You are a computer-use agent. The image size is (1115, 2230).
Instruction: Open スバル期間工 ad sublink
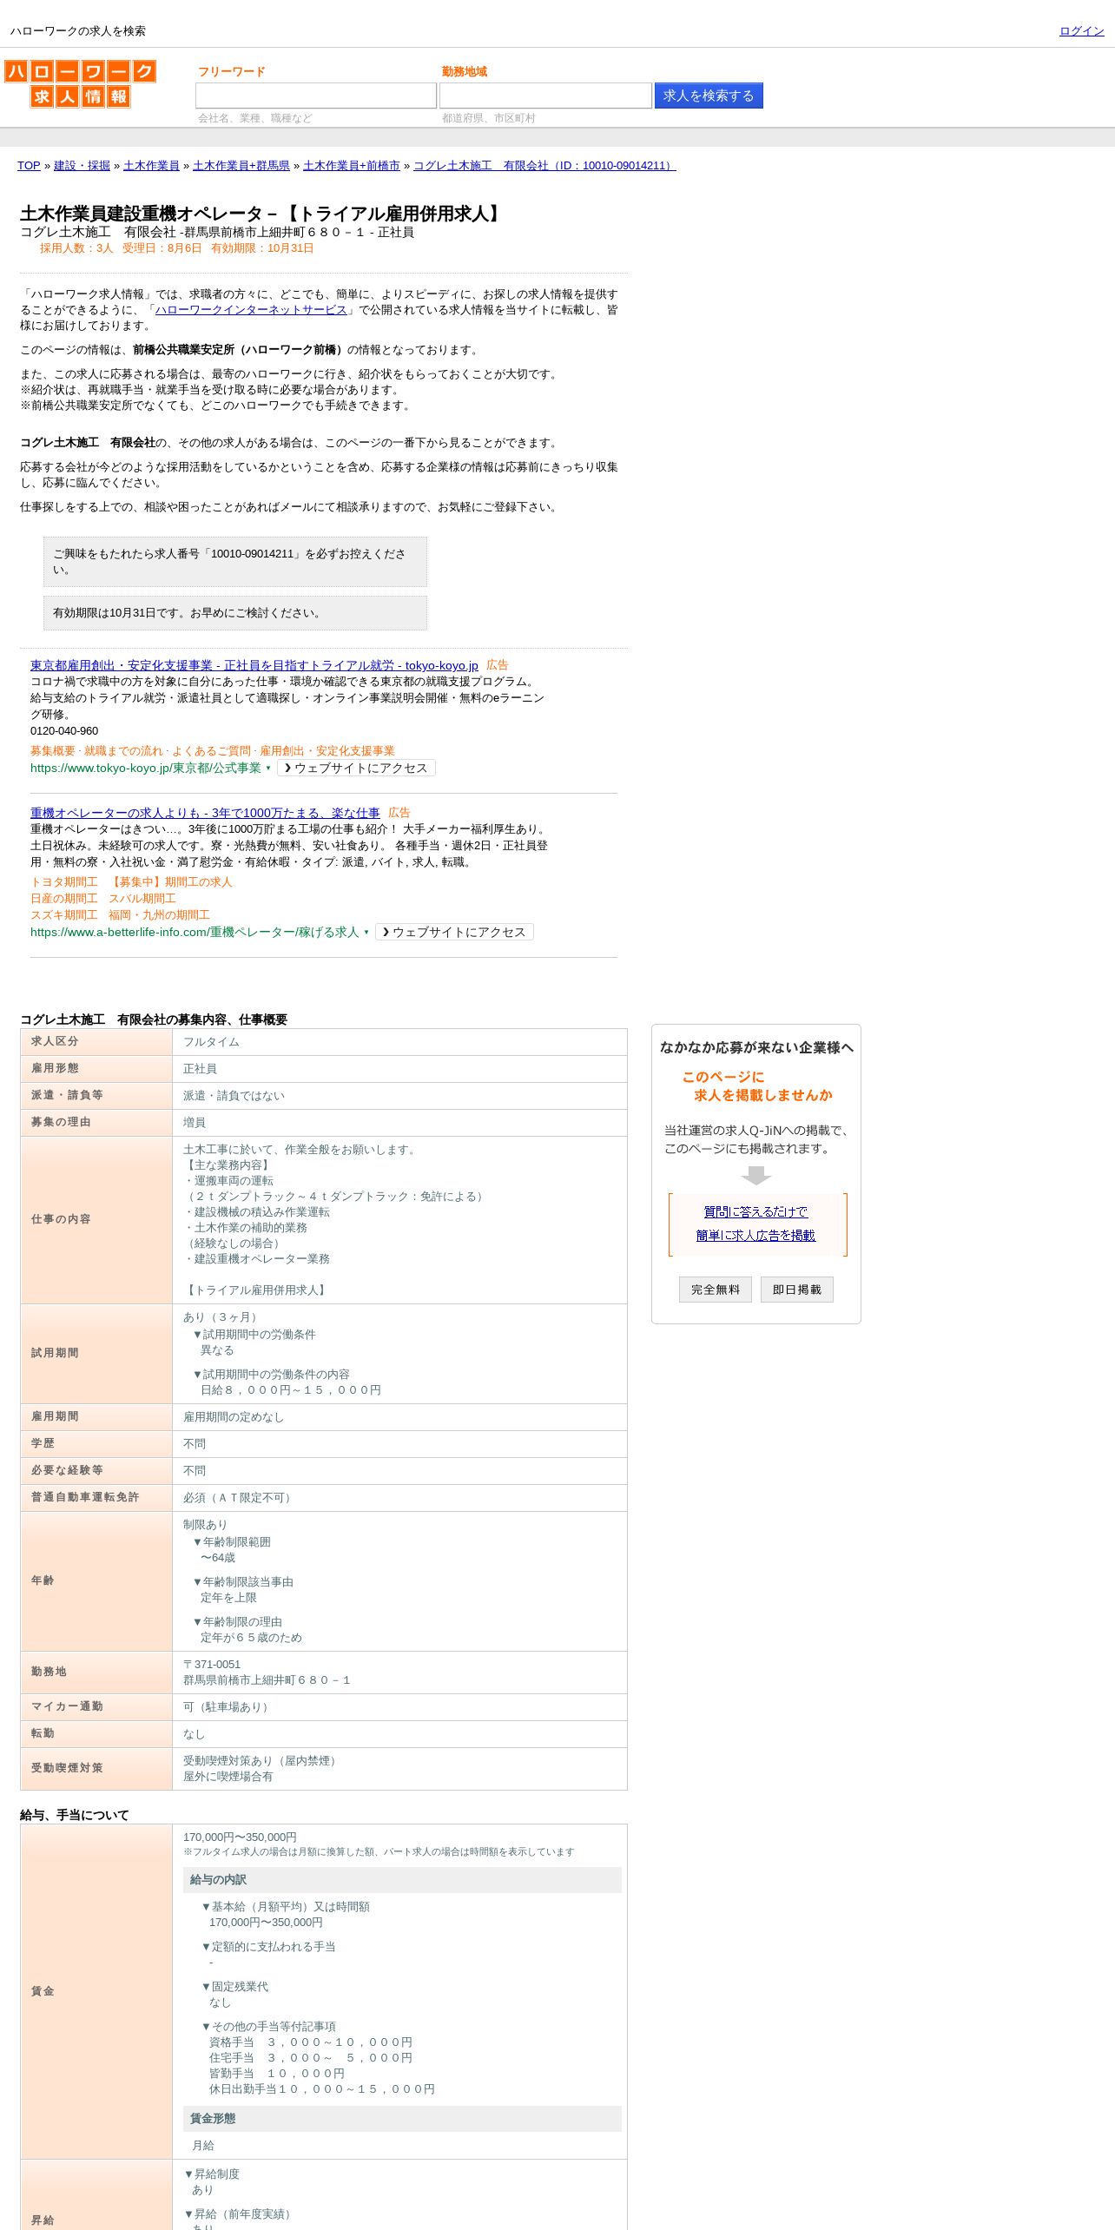[142, 899]
